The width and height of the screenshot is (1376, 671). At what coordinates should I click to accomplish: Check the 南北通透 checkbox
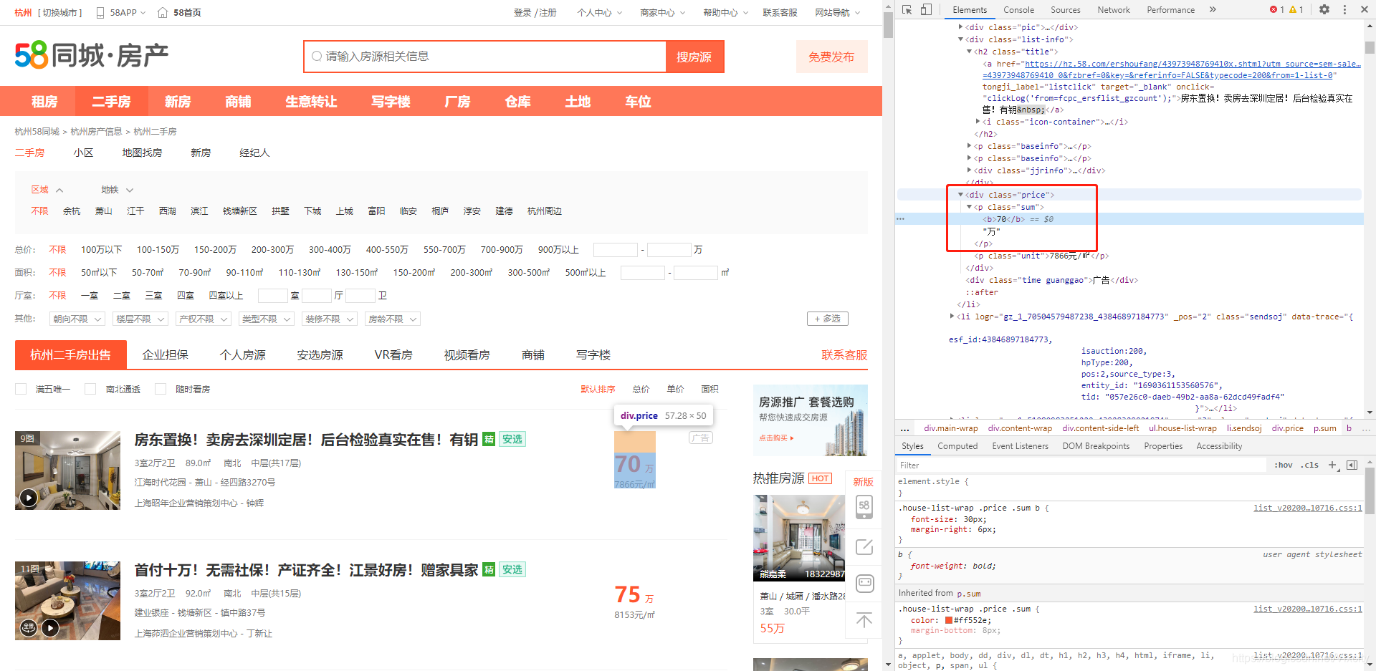pos(90,389)
